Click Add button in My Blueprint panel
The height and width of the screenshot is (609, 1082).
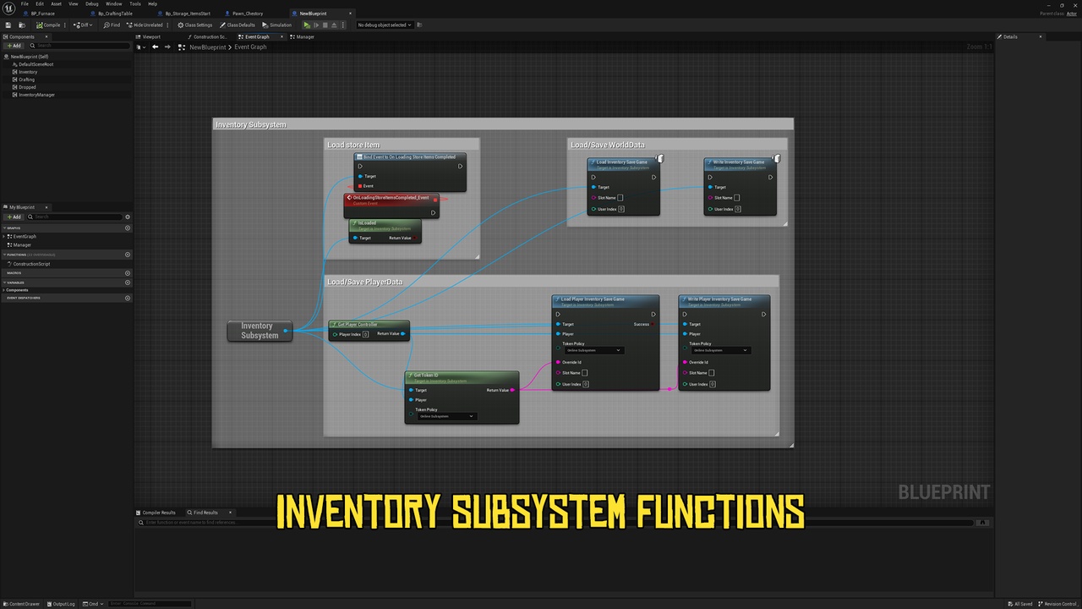14,217
